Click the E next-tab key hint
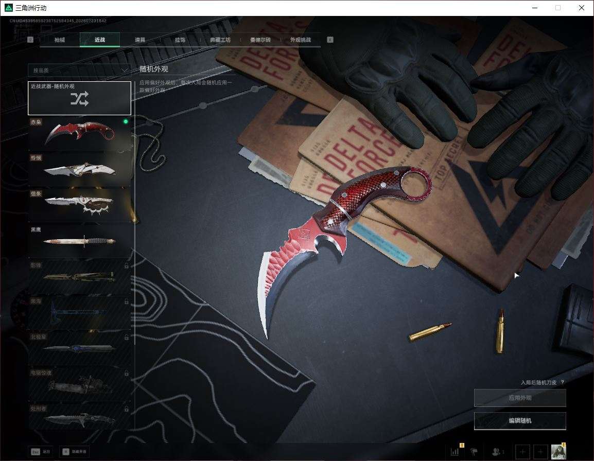594x461 pixels. 330,40
